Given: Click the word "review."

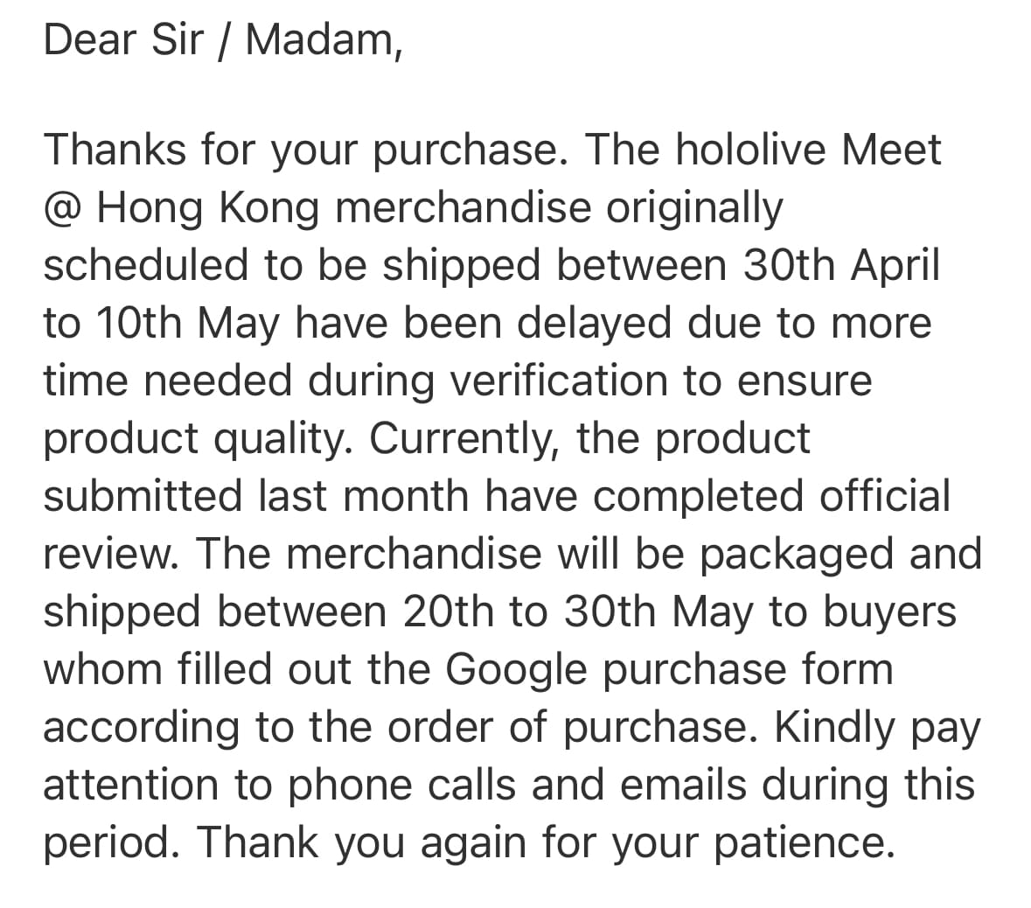Looking at the screenshot, I should 111,554.
